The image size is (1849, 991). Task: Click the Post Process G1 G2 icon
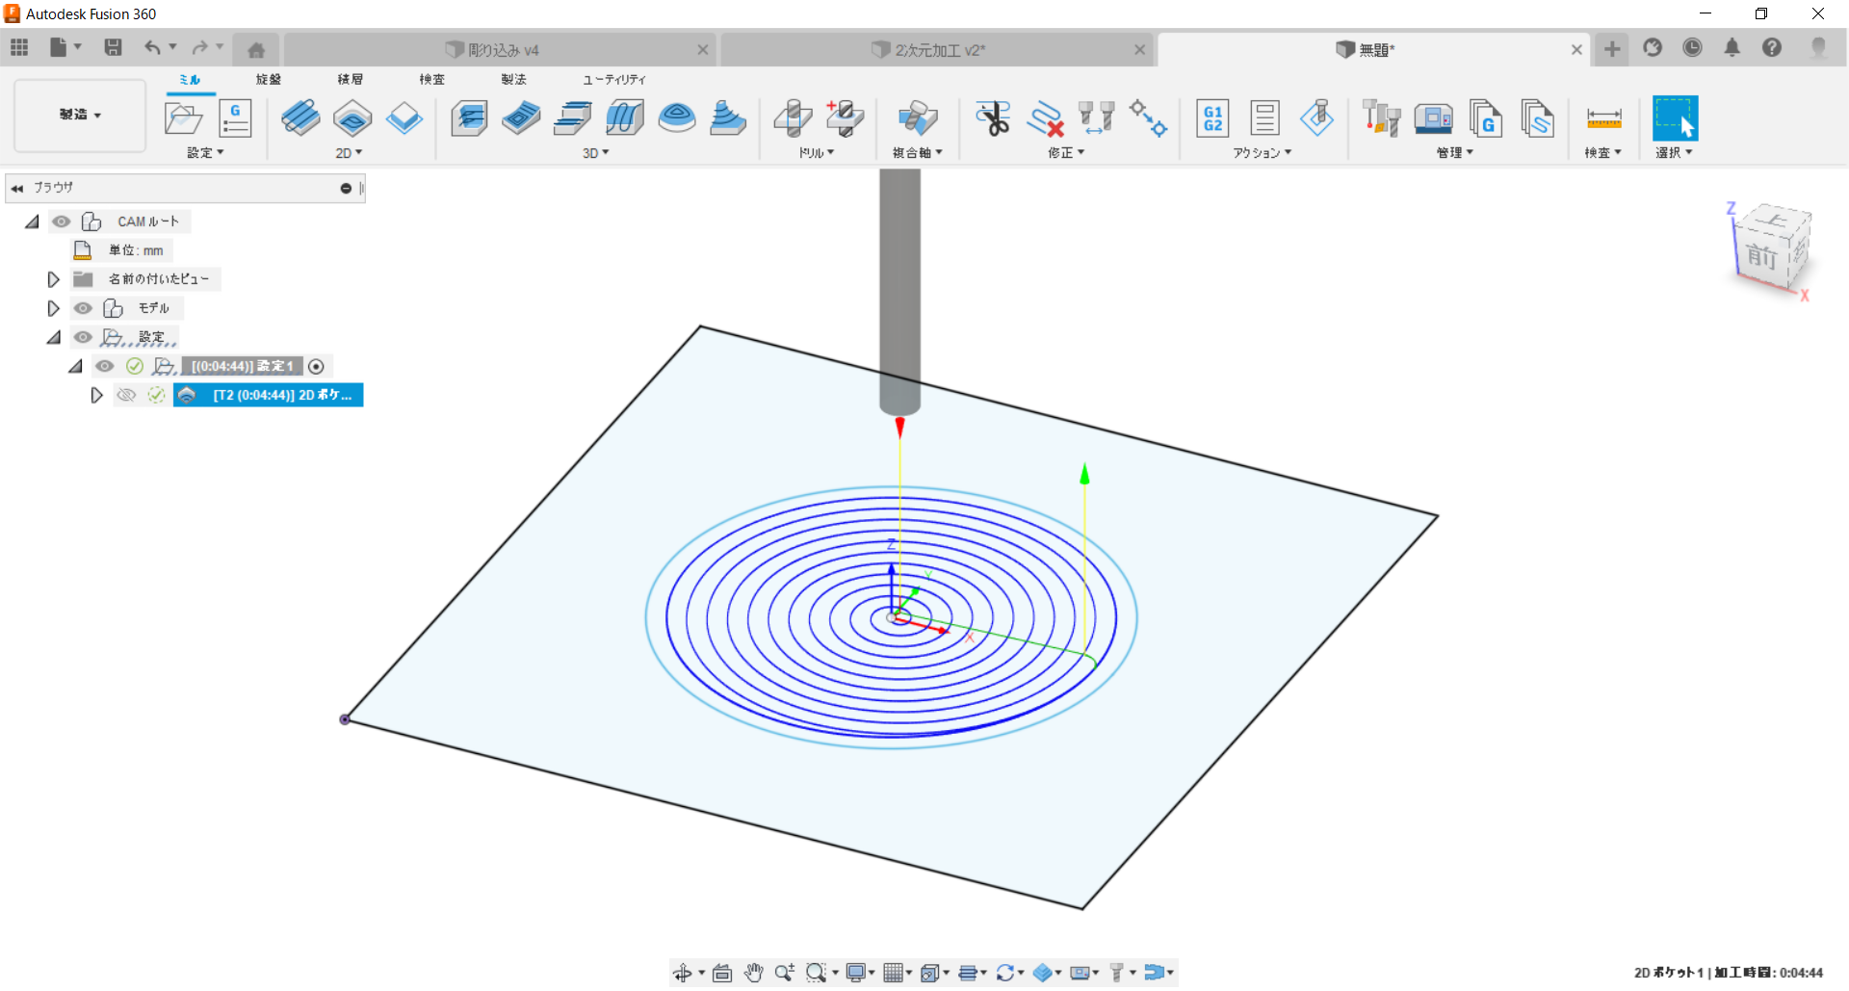pyautogui.click(x=1212, y=118)
